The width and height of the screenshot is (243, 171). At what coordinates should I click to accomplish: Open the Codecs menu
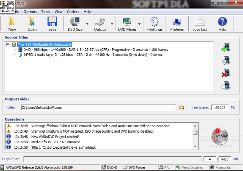pos(73,12)
